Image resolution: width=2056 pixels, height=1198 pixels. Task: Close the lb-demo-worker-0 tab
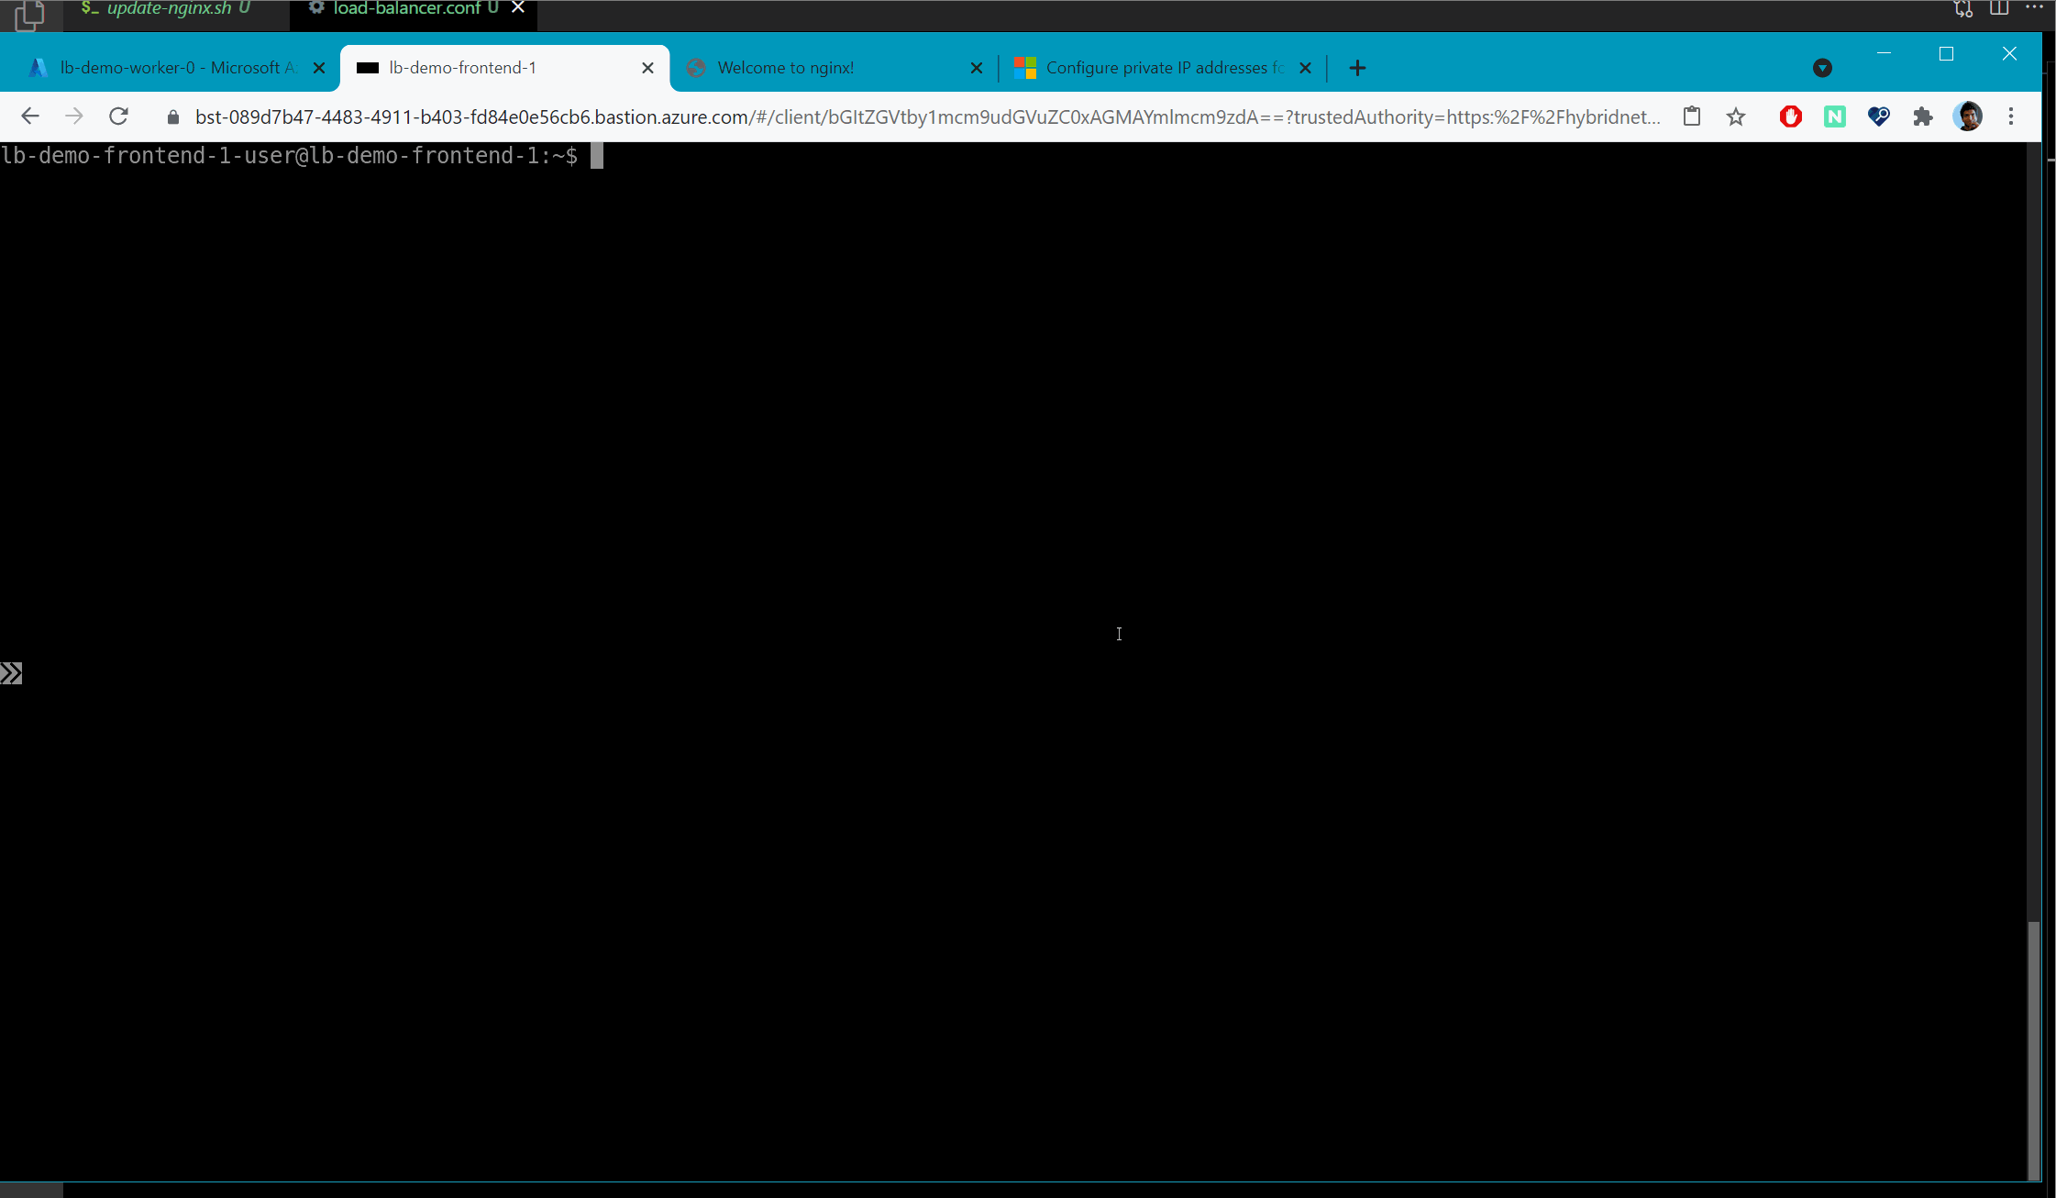(x=319, y=68)
